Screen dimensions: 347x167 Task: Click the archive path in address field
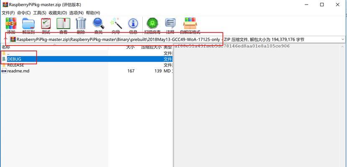(118, 40)
